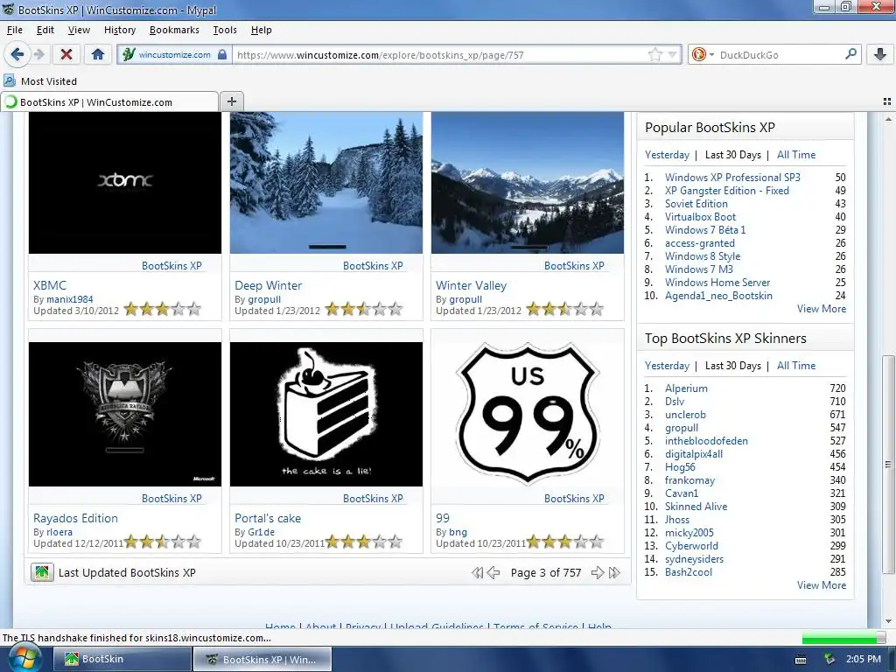This screenshot has width=896, height=672.
Task: Open the Home page icon
Action: (98, 55)
